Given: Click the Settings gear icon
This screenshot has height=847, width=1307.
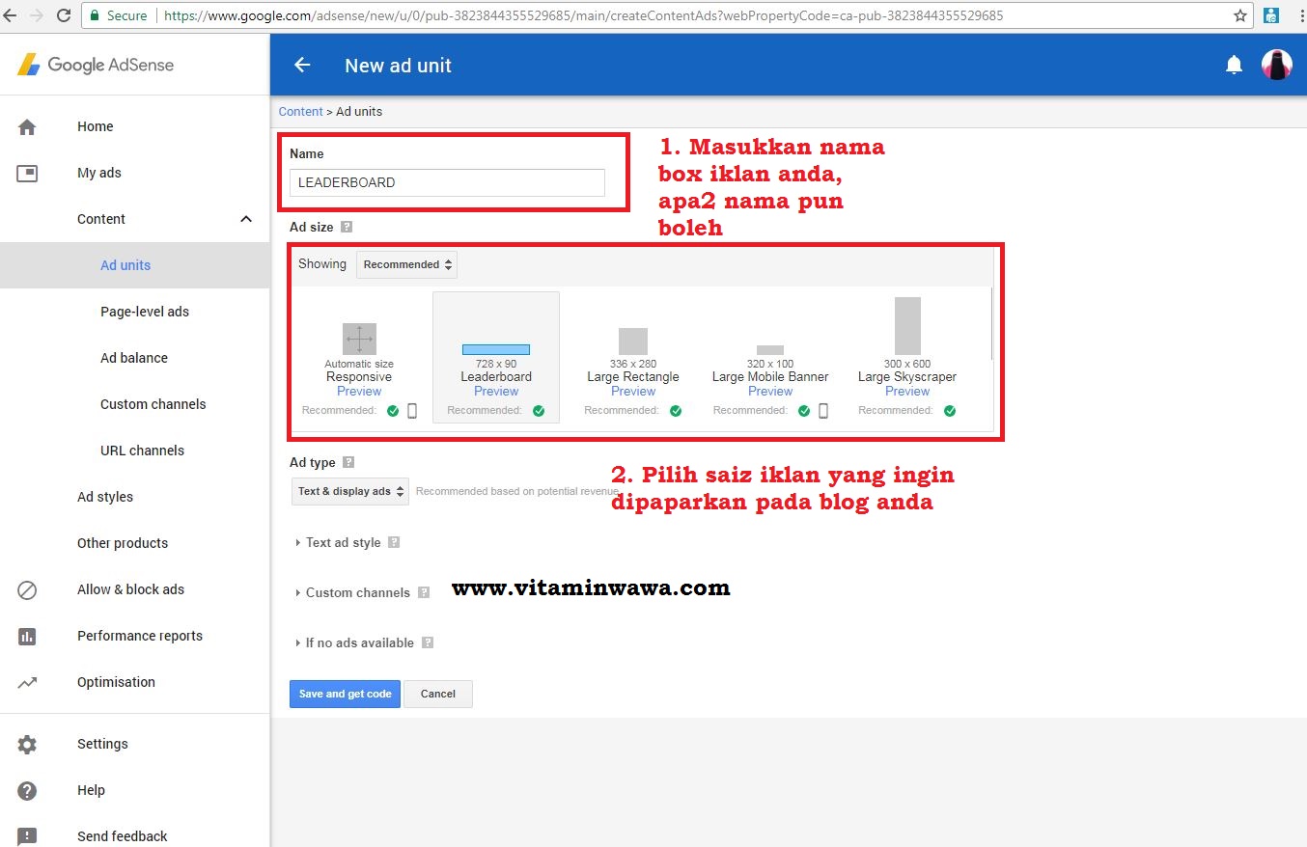Looking at the screenshot, I should click(27, 744).
